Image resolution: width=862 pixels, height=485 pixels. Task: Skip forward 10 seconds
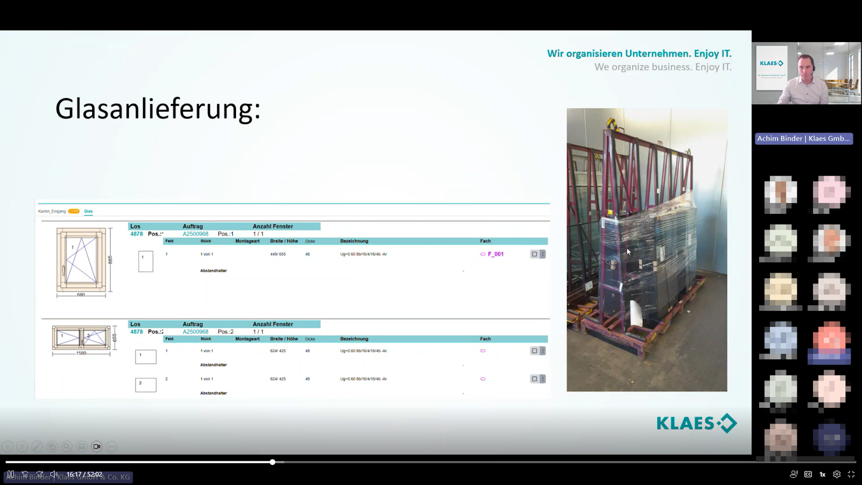click(39, 474)
